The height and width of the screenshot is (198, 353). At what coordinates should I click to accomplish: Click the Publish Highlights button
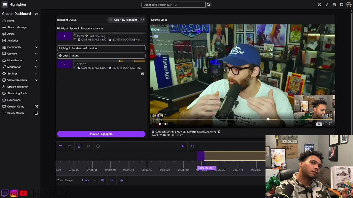pyautogui.click(x=101, y=134)
